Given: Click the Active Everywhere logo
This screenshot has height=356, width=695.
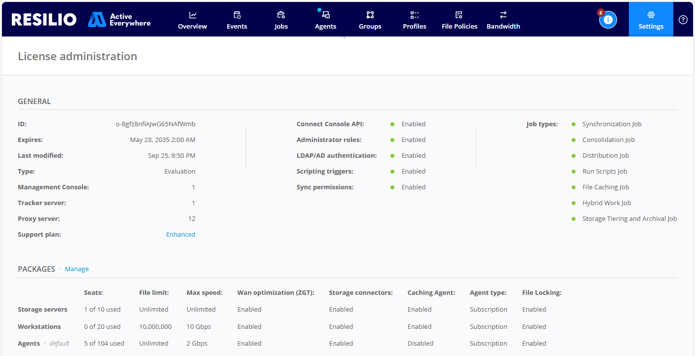Looking at the screenshot, I should (x=118, y=19).
